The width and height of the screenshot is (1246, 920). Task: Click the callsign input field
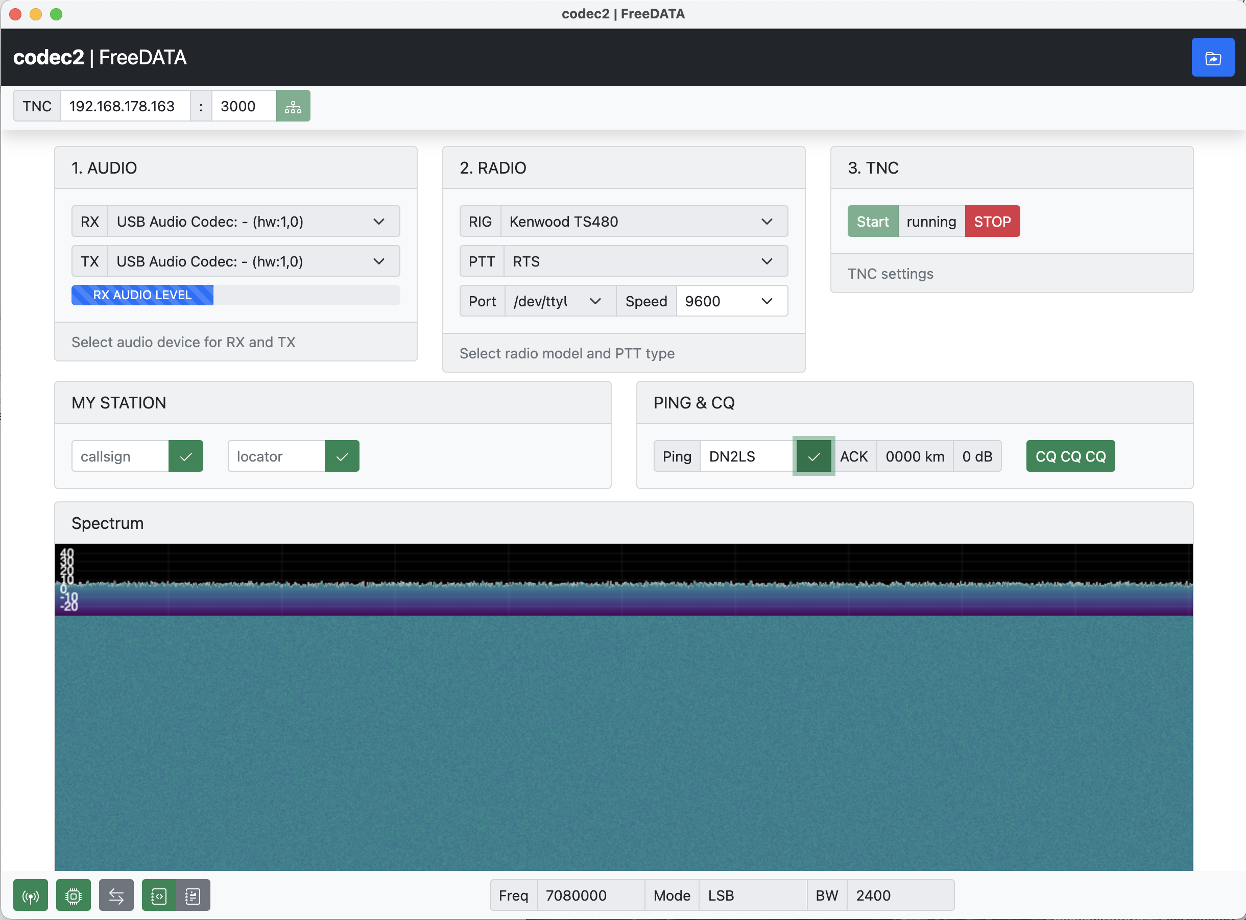point(120,456)
